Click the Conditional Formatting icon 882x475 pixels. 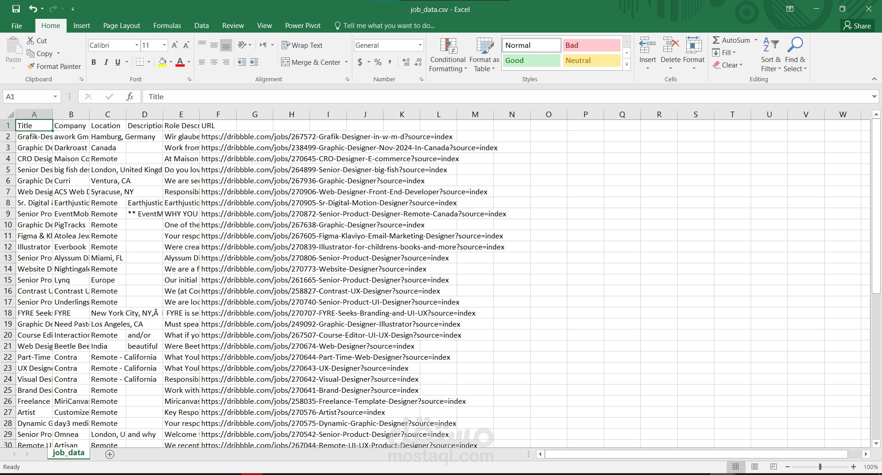click(448, 46)
